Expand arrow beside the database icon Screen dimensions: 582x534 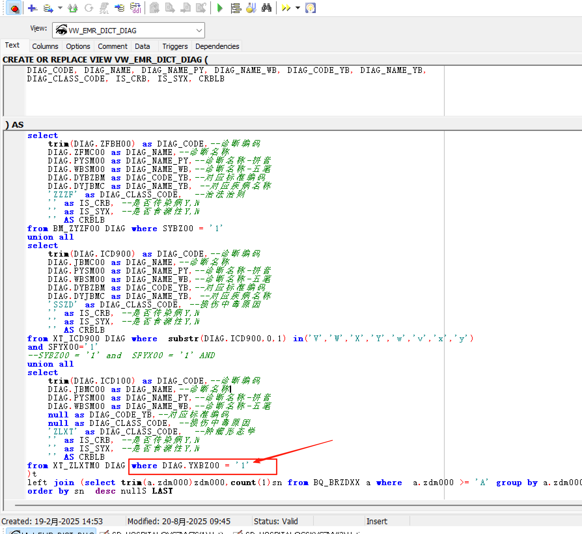(60, 8)
